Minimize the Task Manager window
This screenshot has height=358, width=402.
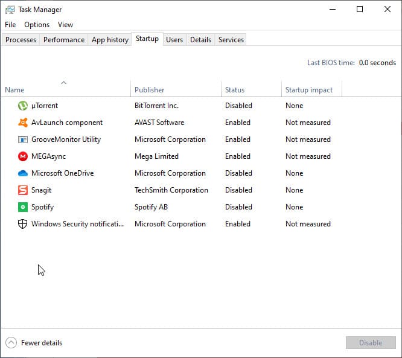pyautogui.click(x=333, y=10)
